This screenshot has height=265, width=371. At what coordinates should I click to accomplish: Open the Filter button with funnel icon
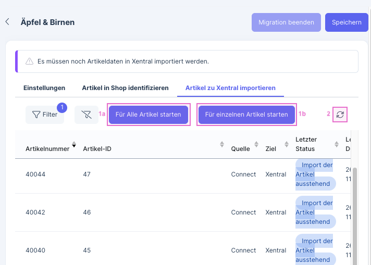[x=44, y=115]
